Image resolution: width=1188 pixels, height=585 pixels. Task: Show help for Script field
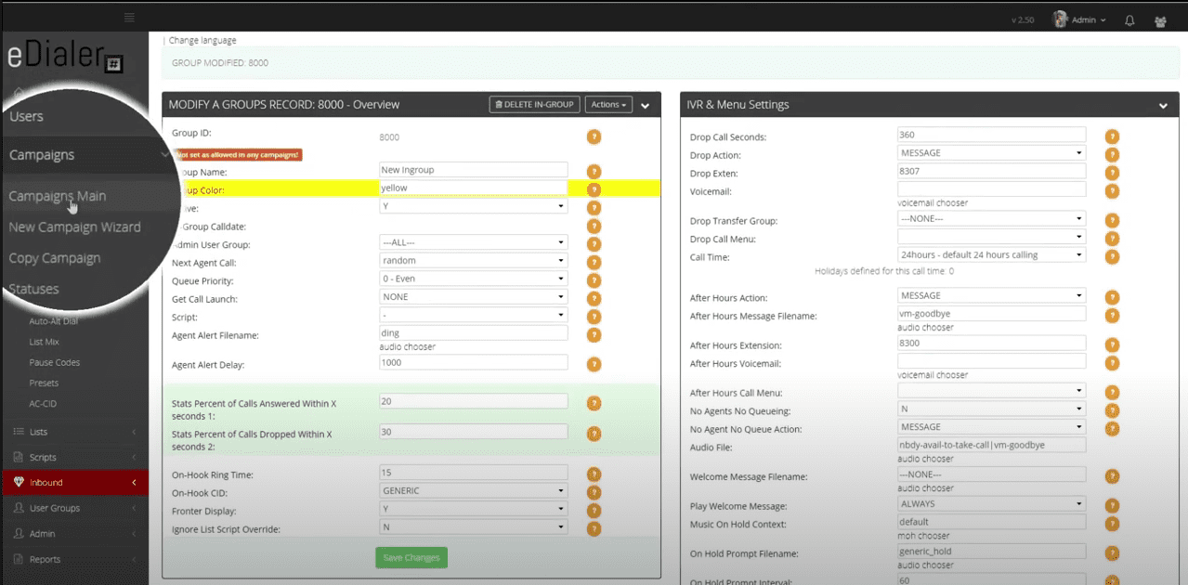[x=594, y=317]
